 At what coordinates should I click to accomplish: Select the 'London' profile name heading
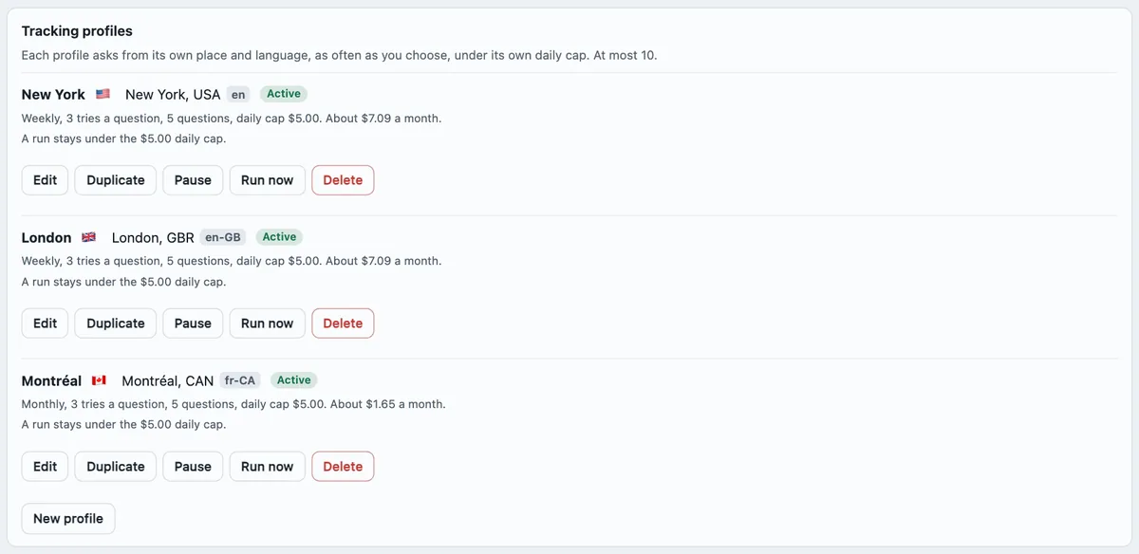coord(47,238)
